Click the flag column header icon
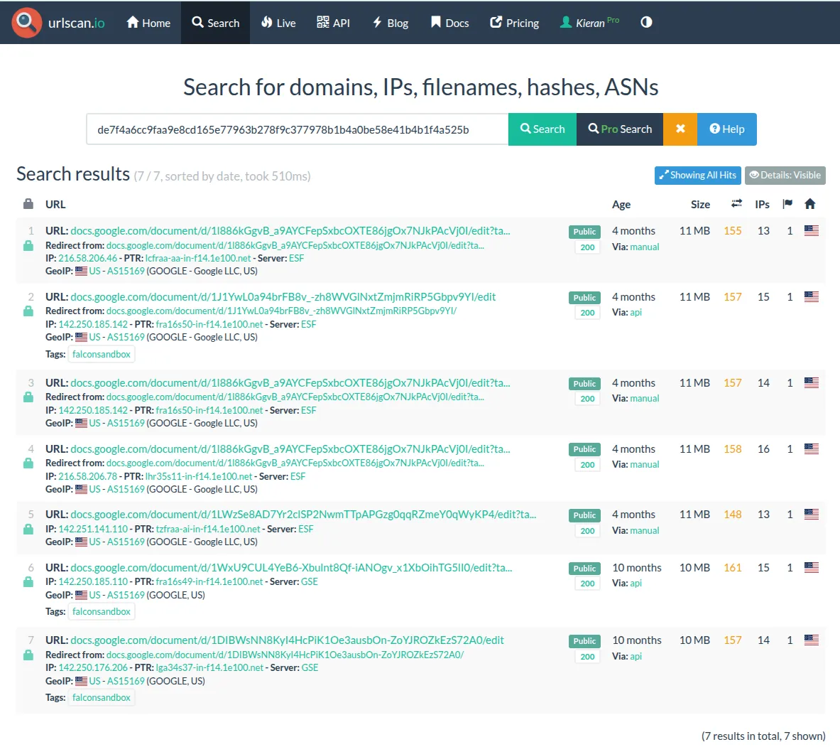The height and width of the screenshot is (747, 840). point(787,204)
